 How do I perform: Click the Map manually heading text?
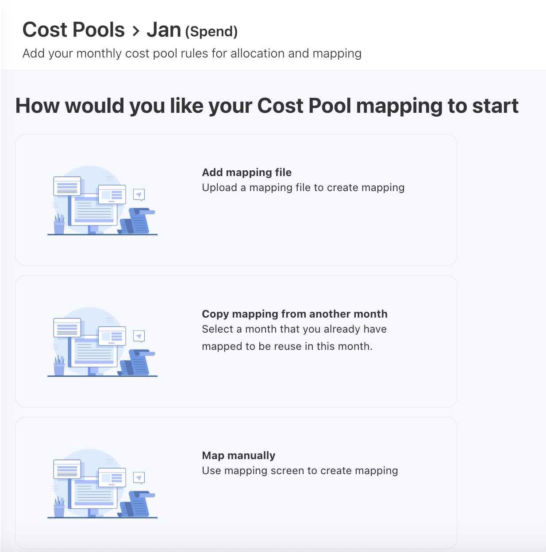(x=238, y=455)
